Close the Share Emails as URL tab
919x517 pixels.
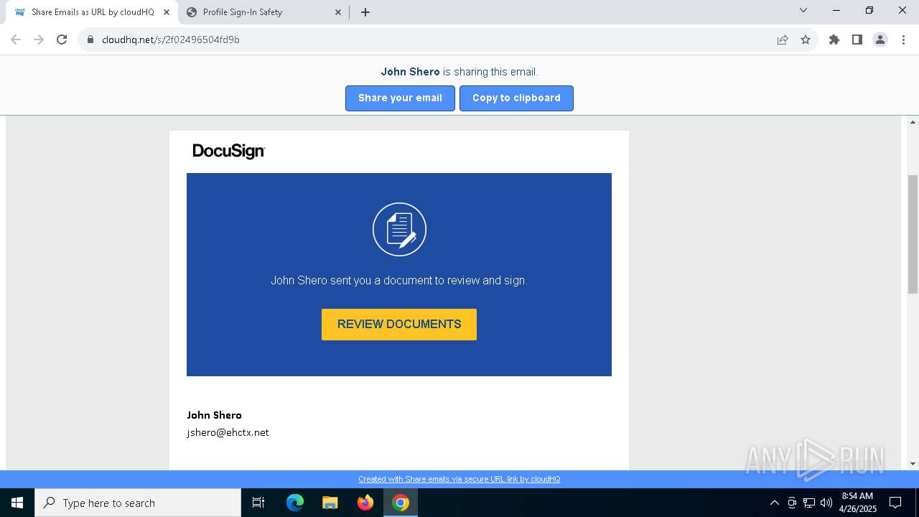click(x=167, y=12)
